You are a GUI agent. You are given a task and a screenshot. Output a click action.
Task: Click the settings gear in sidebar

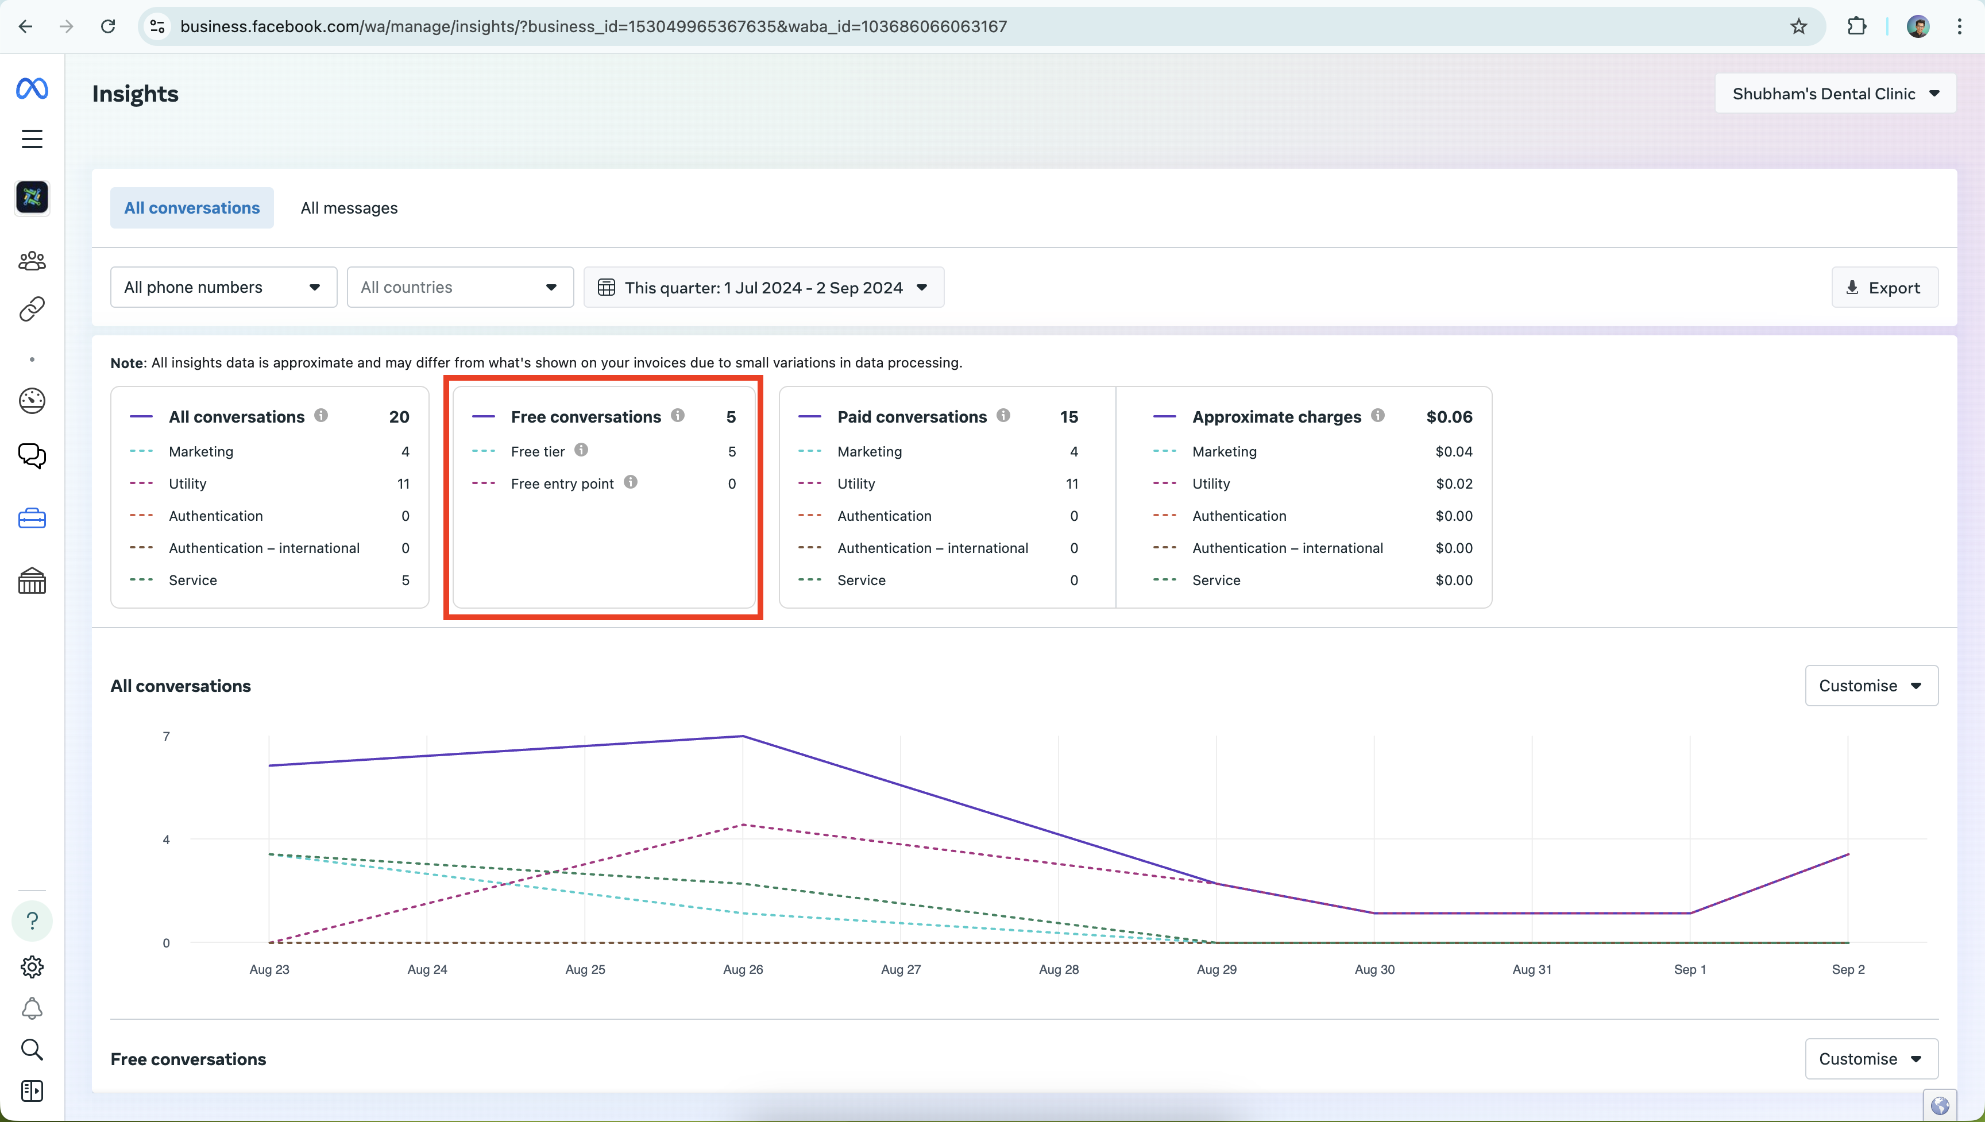pyautogui.click(x=32, y=966)
